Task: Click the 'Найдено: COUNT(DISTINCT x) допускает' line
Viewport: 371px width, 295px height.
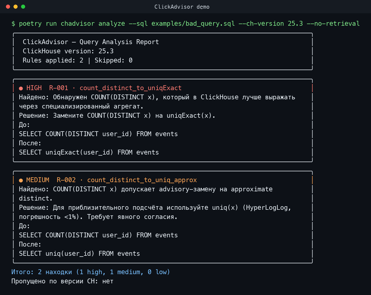Action: 146,189
